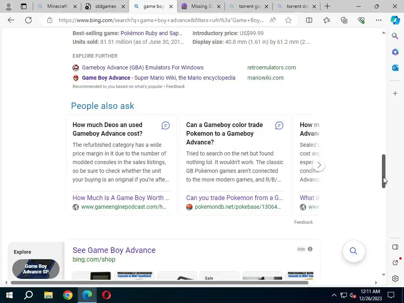Image resolution: width=404 pixels, height=303 pixels.
Task: Open the Collections icon
Action: pos(344,20)
